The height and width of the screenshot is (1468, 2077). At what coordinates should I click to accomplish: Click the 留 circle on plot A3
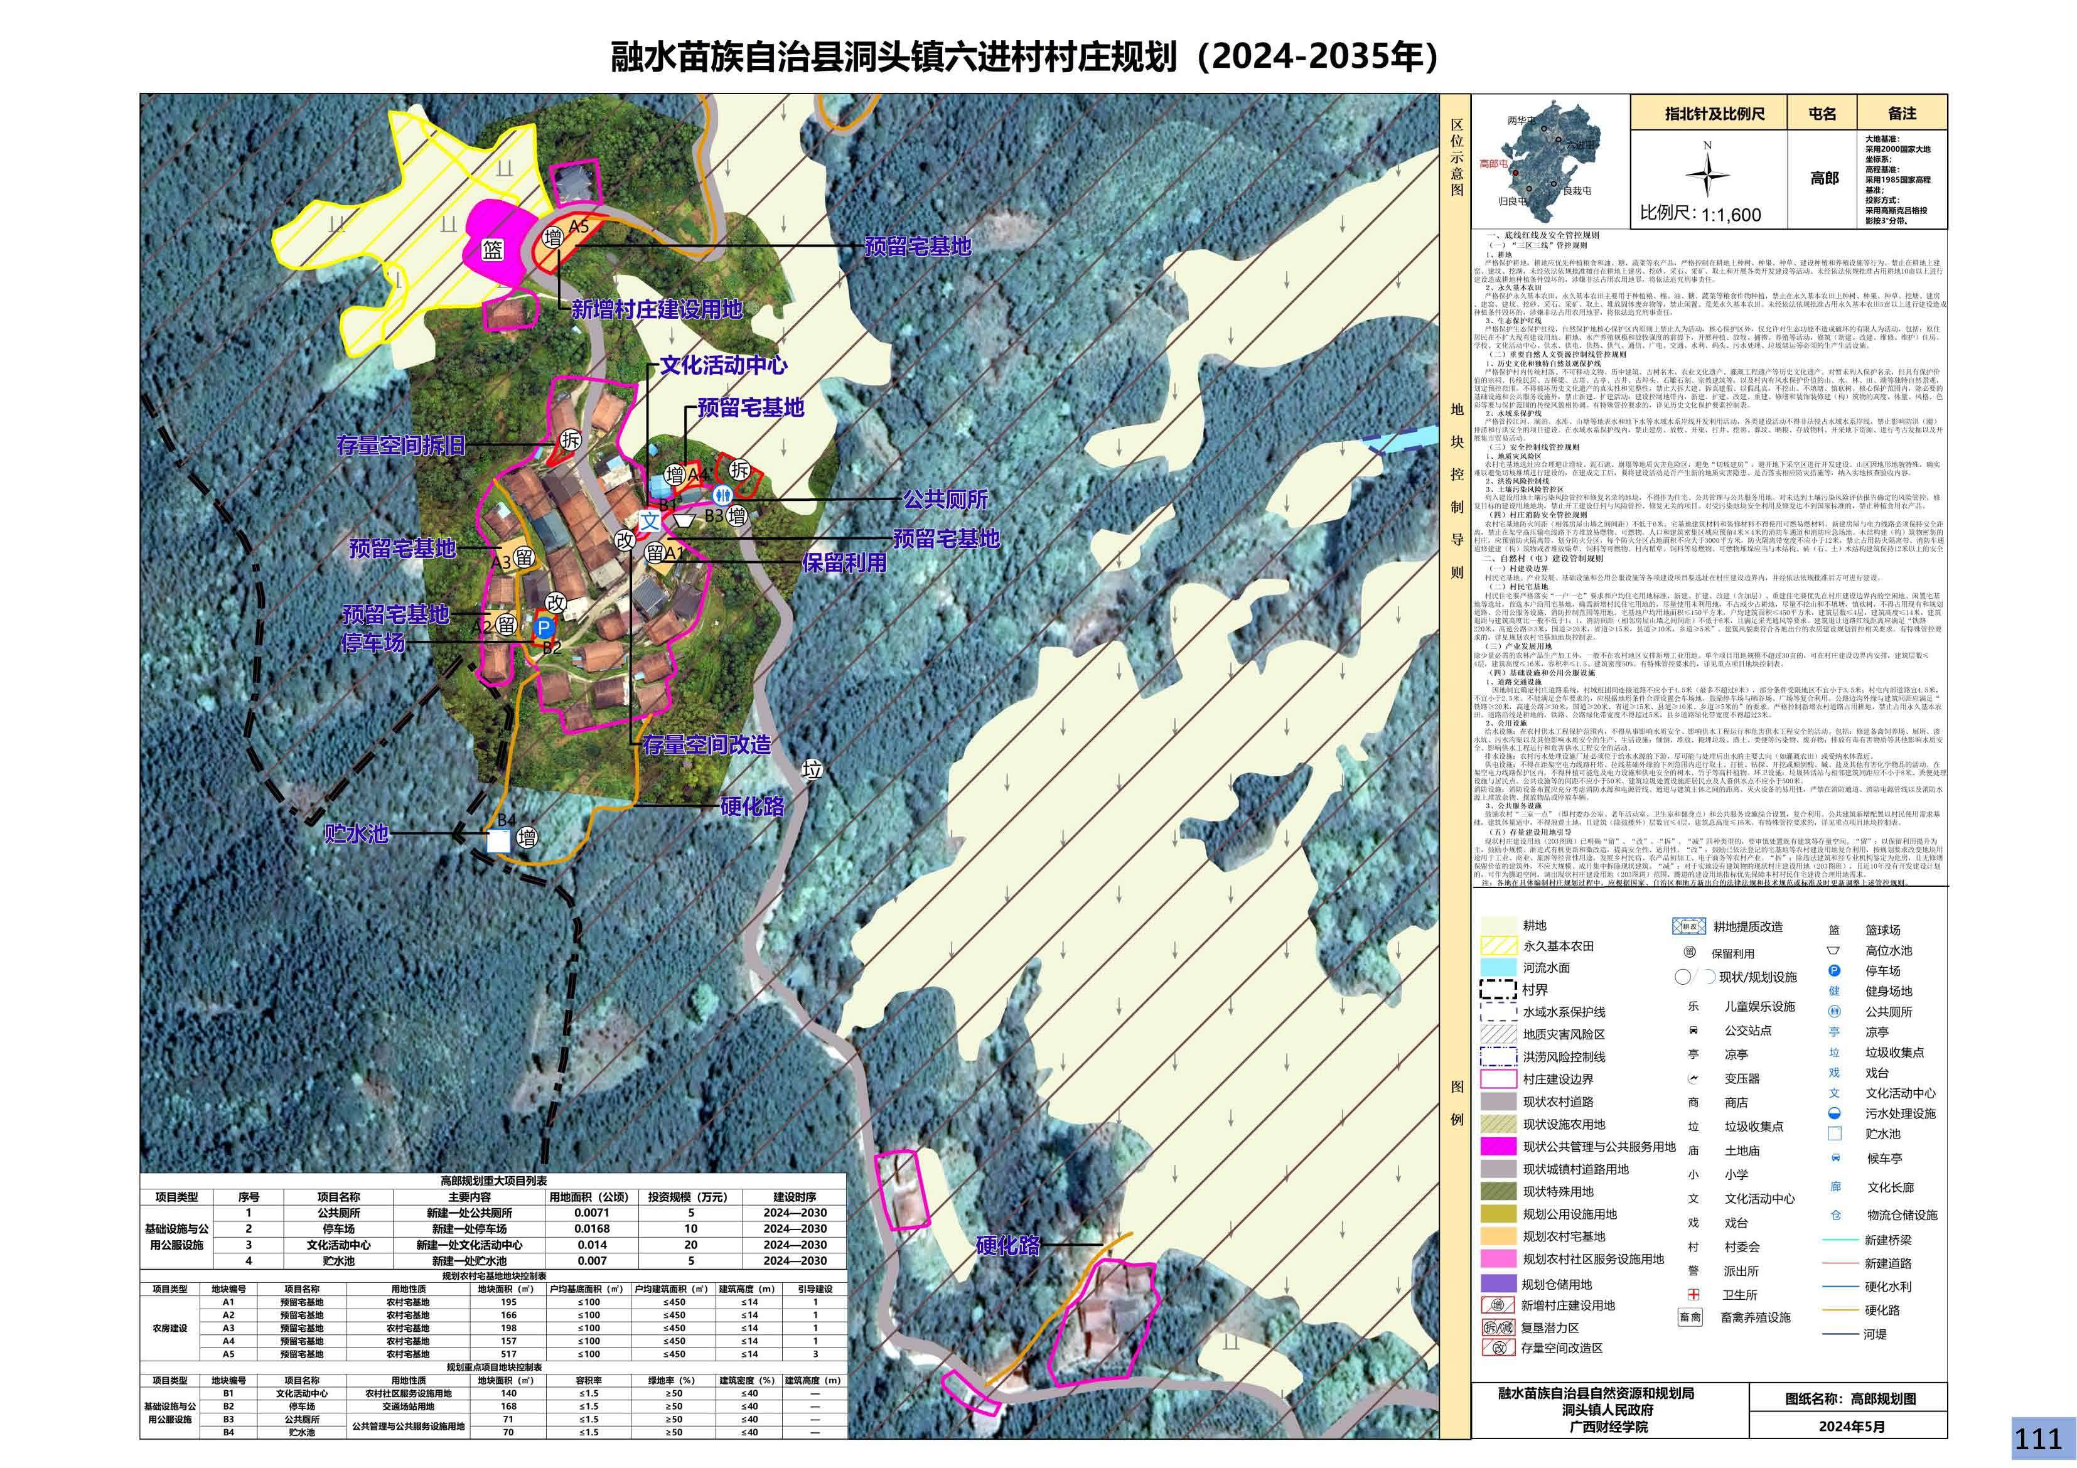[523, 557]
